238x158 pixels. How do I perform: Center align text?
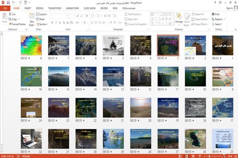(x=96, y=23)
